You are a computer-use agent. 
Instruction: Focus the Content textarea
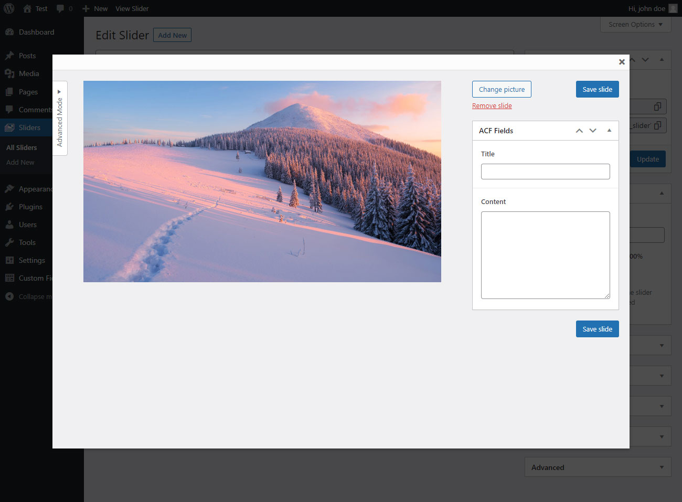pyautogui.click(x=545, y=255)
